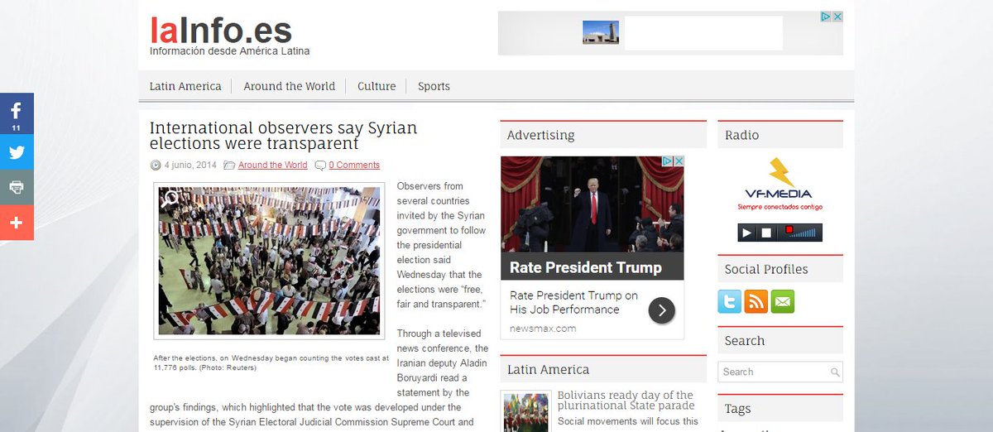This screenshot has width=993, height=432.
Task: Open the 0 Comments link
Action: 354,165
